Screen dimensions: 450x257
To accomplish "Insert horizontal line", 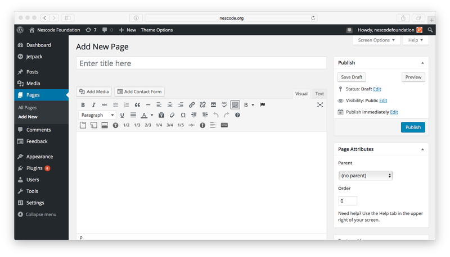I will [148, 105].
